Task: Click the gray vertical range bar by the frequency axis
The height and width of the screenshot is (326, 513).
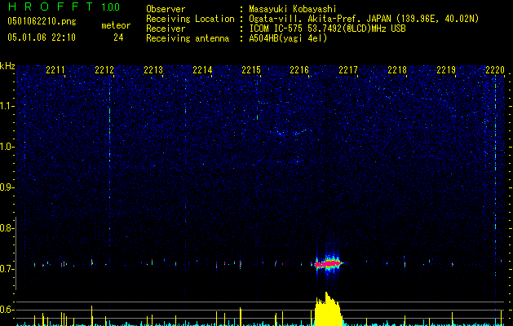Action: pos(16,253)
